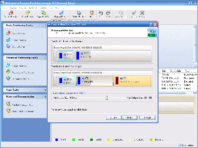The width and height of the screenshot is (198, 148).
Task: Select the cyan-highlighted partition in the before-changes disk
Action: tap(65, 56)
